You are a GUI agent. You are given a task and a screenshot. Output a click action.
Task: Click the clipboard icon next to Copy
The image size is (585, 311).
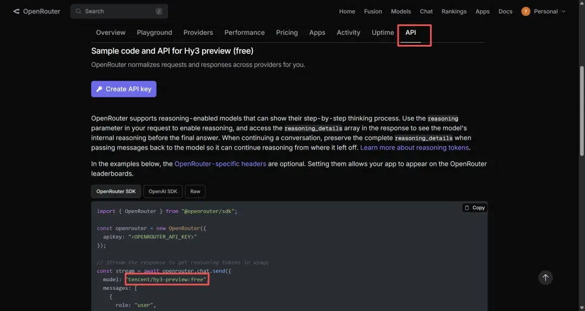tap(467, 208)
